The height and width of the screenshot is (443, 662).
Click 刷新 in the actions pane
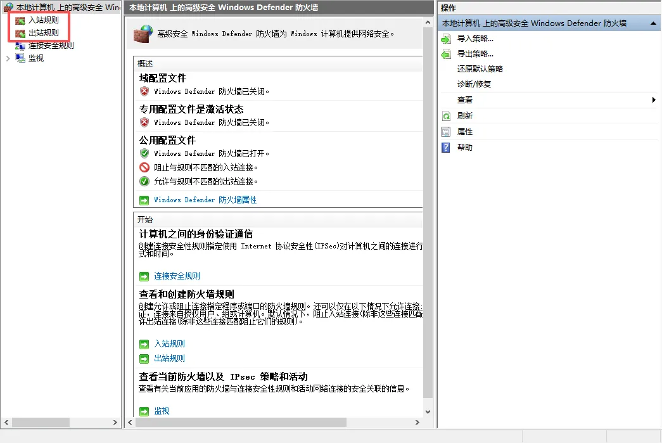point(465,116)
